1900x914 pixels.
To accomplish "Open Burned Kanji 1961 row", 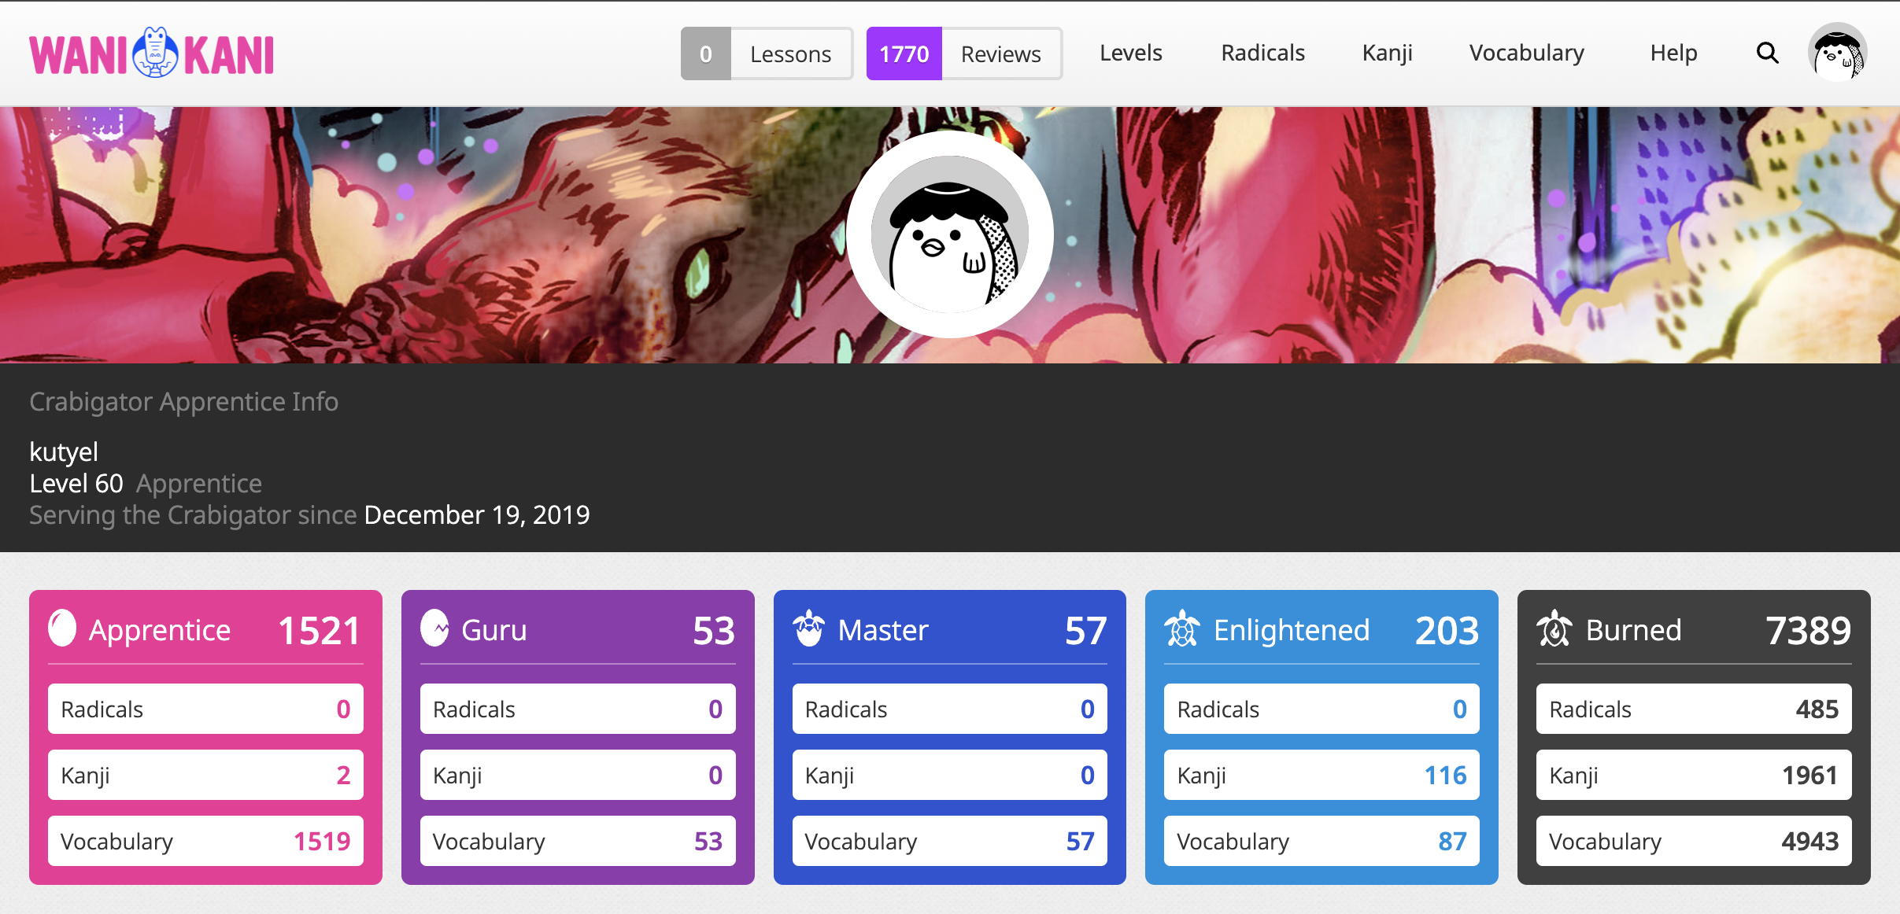I will pos(1693,775).
